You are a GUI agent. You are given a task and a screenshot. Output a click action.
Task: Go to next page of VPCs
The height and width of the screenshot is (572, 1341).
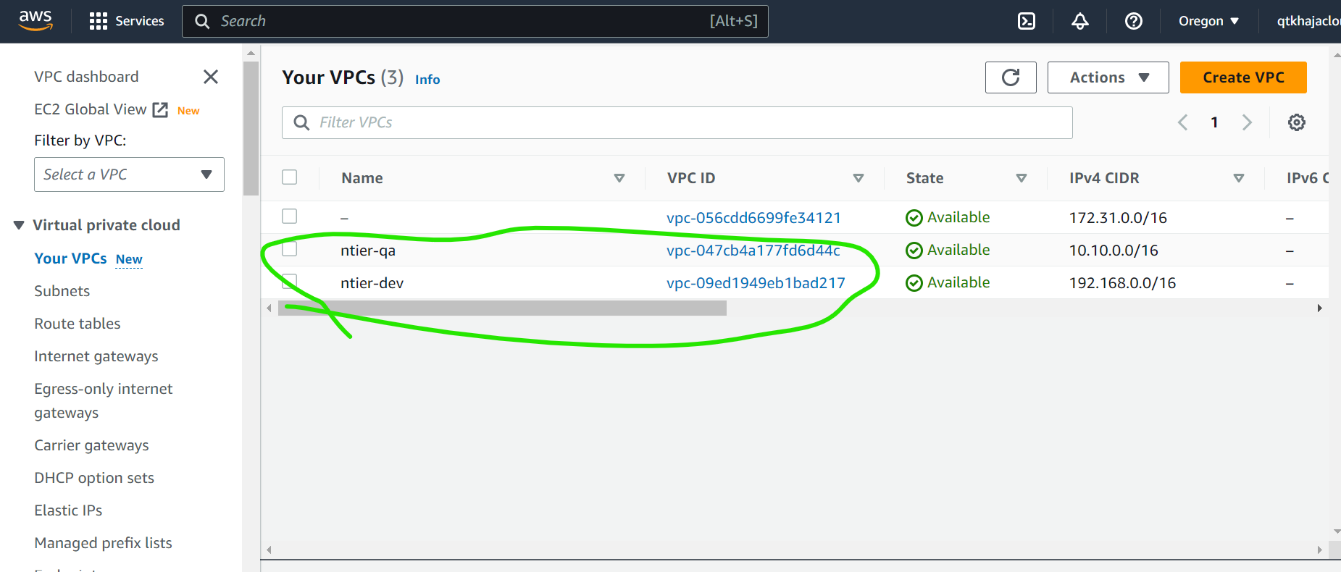point(1247,122)
